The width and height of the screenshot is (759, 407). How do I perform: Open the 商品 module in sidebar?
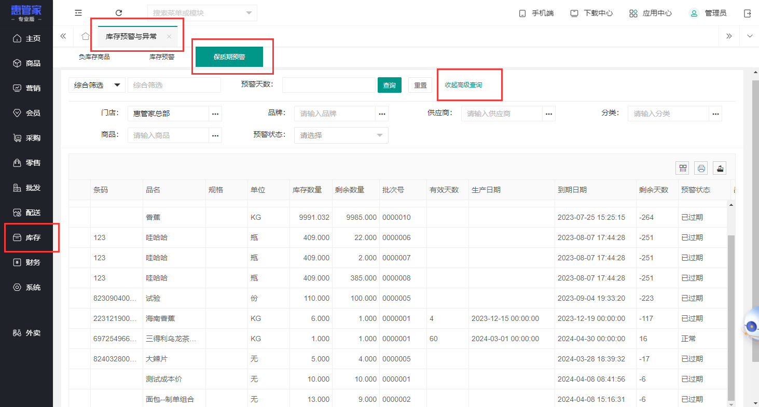(x=26, y=63)
